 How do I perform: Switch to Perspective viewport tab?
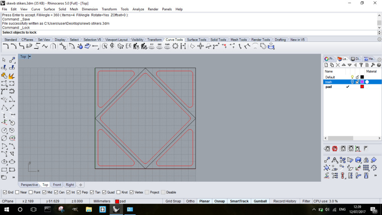pos(29,185)
